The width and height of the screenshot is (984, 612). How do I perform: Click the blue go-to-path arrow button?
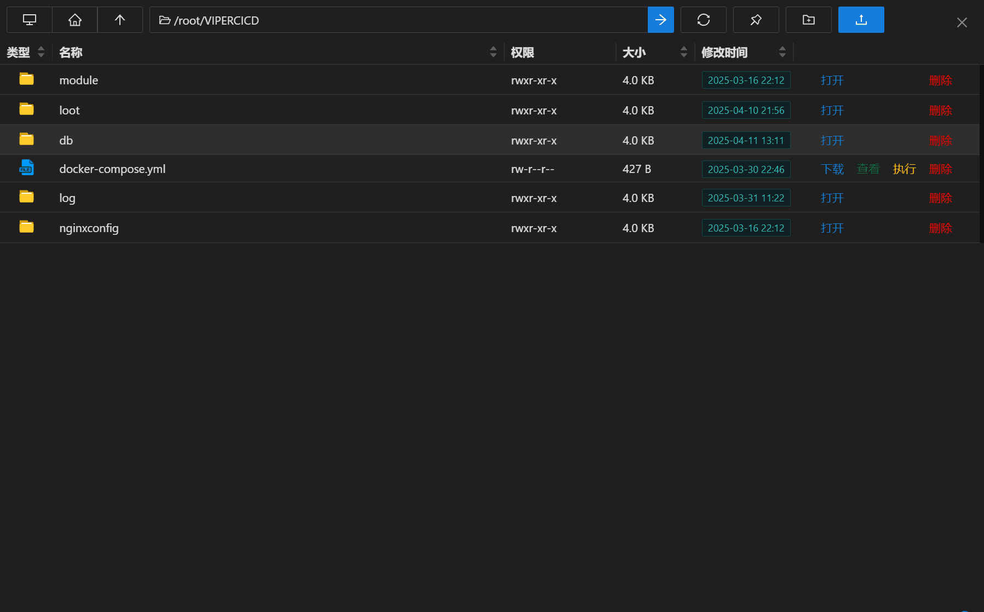point(660,20)
